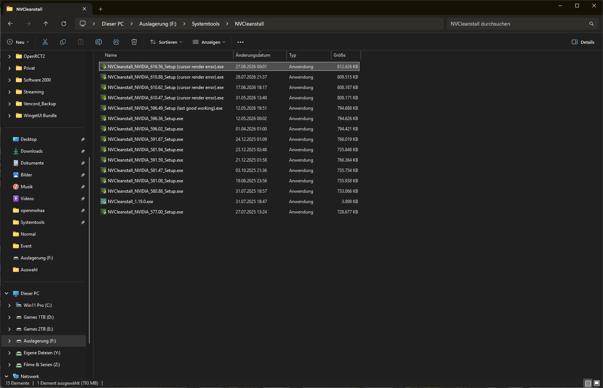The height and width of the screenshot is (388, 603).
Task: Open Downloads in quick access
Action: [32, 151]
